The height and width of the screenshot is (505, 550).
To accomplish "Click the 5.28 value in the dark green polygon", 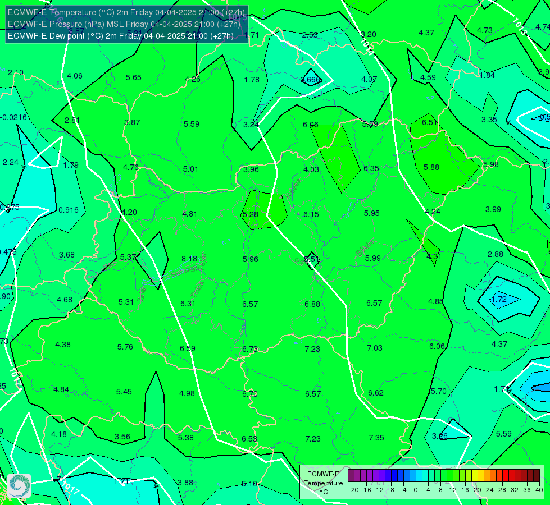I will [251, 214].
